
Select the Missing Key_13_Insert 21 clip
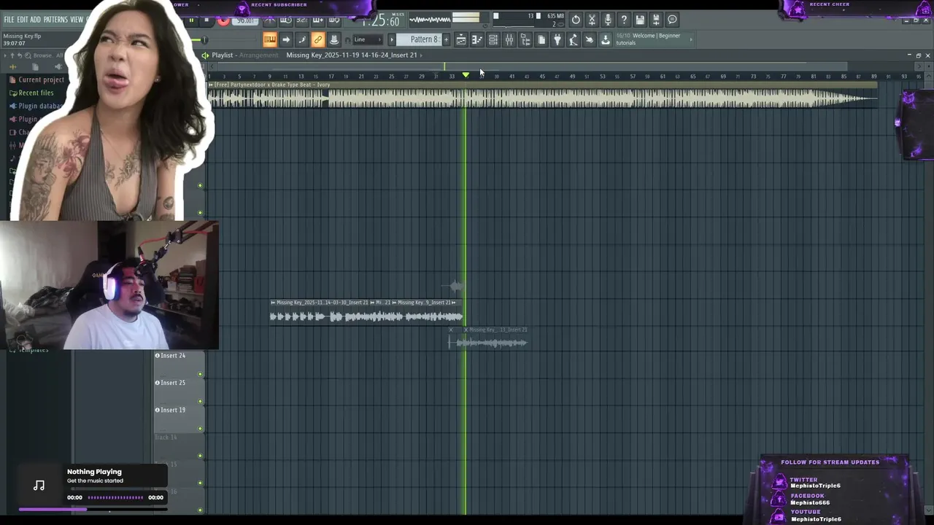coord(495,339)
